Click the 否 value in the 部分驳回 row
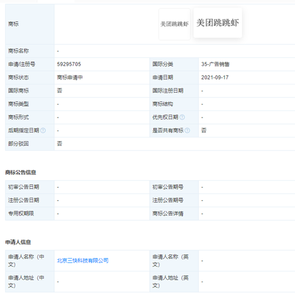 (x=60, y=144)
